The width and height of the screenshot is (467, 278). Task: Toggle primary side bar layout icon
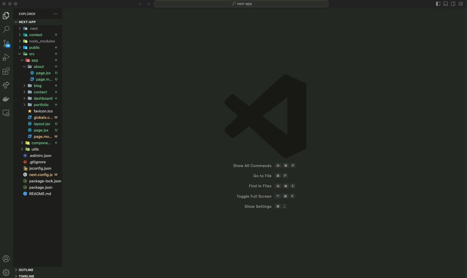pos(438,4)
